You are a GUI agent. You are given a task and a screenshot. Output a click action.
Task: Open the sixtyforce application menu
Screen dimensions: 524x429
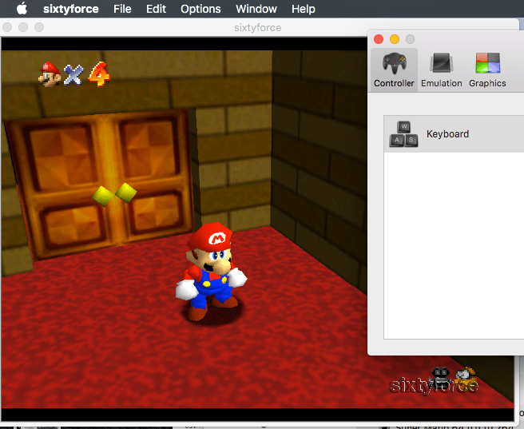coord(70,9)
